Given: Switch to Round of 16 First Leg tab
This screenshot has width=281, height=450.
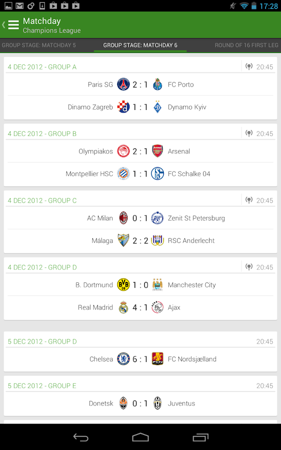Looking at the screenshot, I should pos(246,45).
